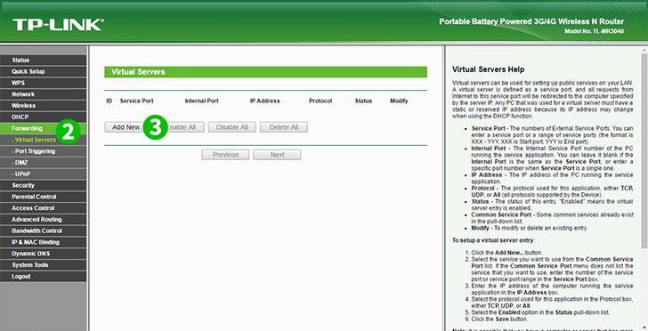The height and width of the screenshot is (331, 648).
Task: Click the Internal Port column header
Action: click(202, 101)
